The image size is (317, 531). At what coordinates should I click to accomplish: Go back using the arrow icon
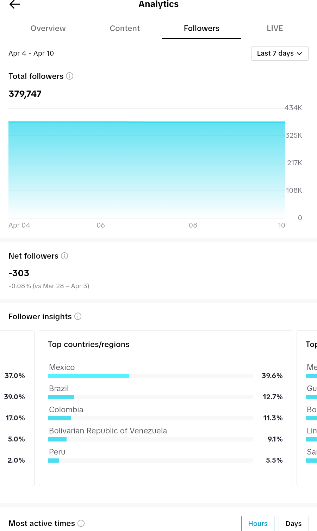pyautogui.click(x=15, y=4)
